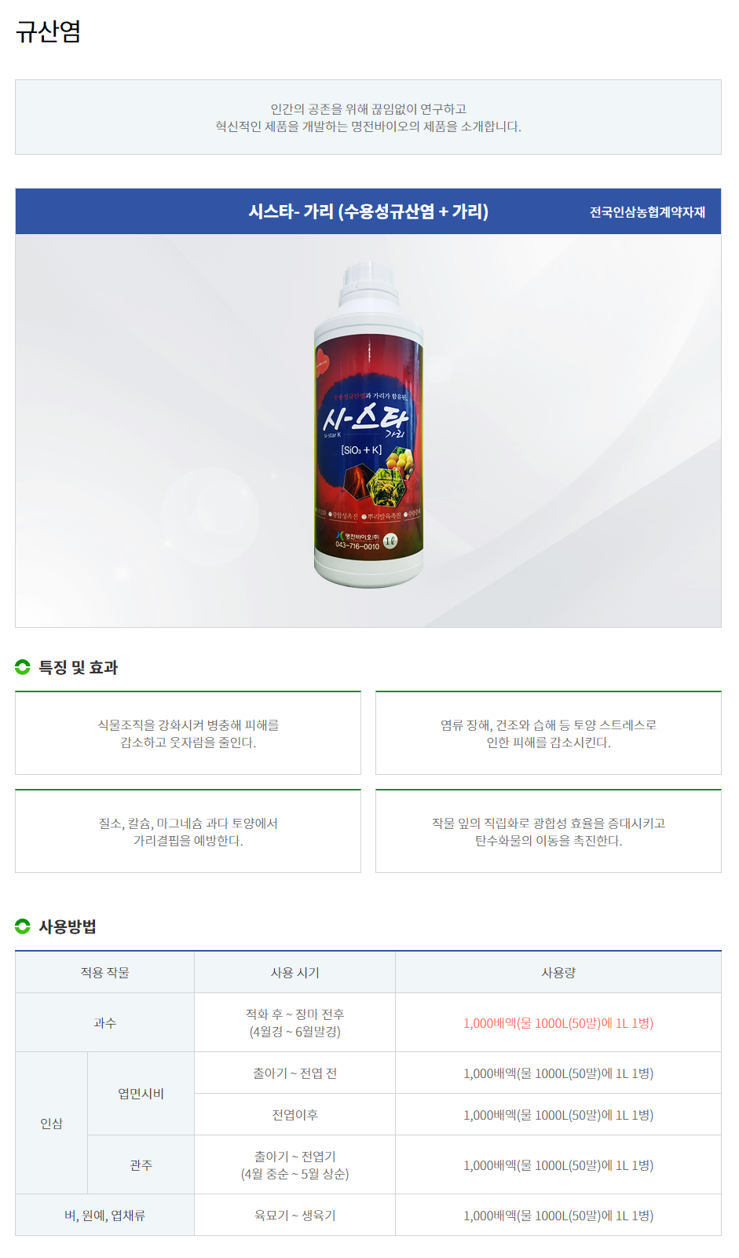Click the bottle's white cap
739x1258 pixels.
pos(368,284)
